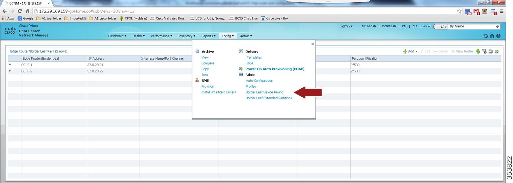Open the Reports menu
This screenshot has width=513, height=183.
208,36
